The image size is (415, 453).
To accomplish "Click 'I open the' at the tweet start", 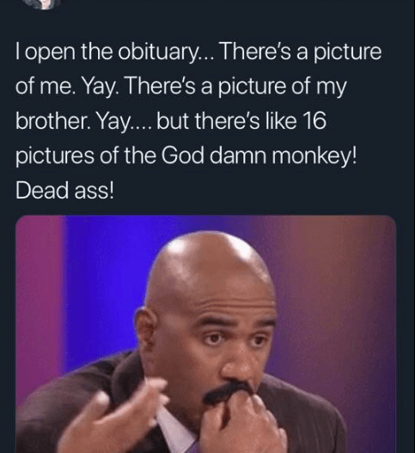I will coord(64,52).
